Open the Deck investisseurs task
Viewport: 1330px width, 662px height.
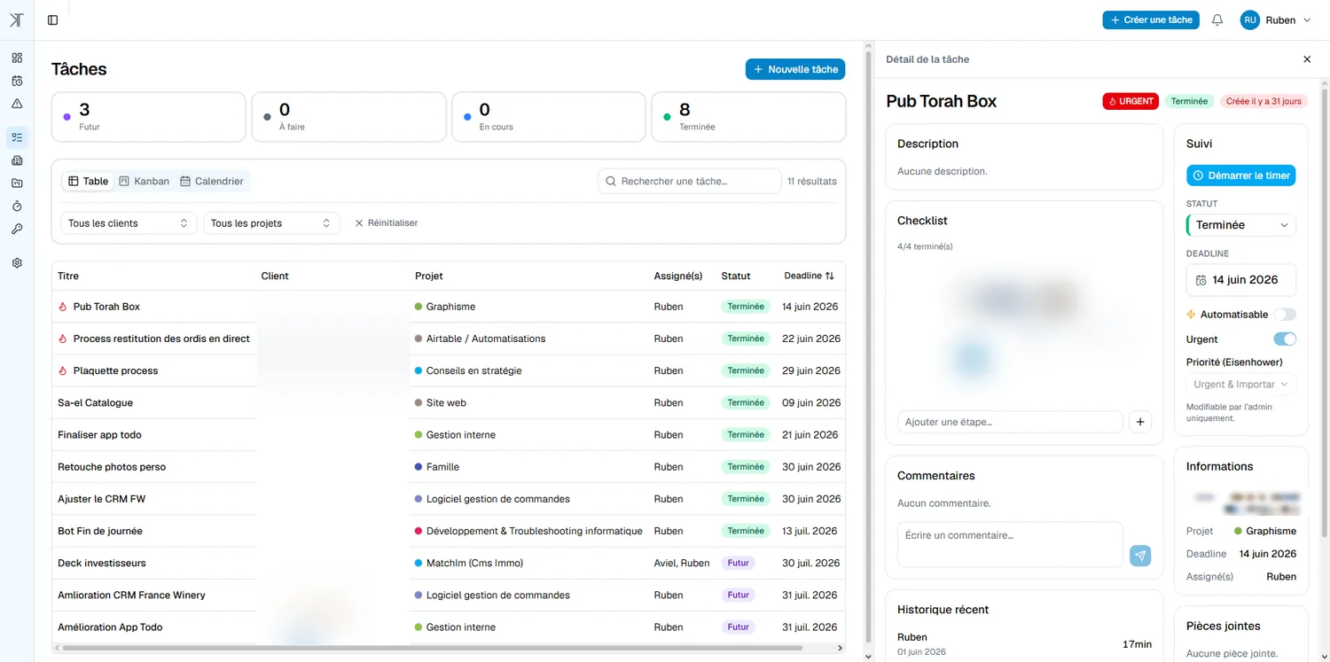449,563
